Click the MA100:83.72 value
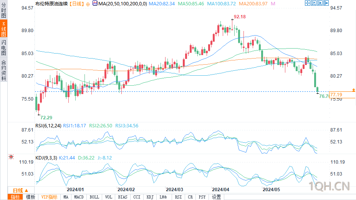Viewport: 356px width, 200px height. (222, 3)
